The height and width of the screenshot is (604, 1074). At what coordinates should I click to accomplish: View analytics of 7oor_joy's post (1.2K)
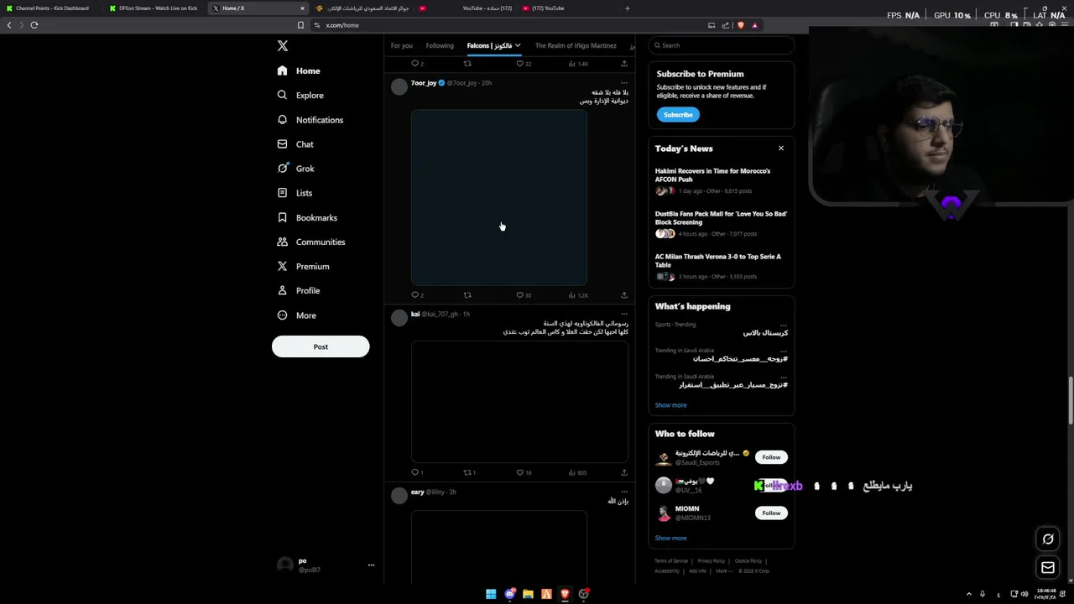[x=578, y=295]
